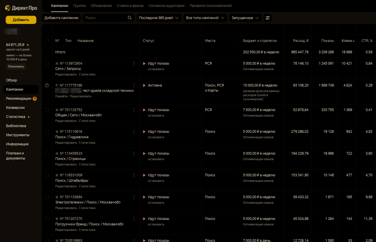Click the Пополнить balance button
Image resolution: width=376 pixels, height=242 pixels.
16,66
